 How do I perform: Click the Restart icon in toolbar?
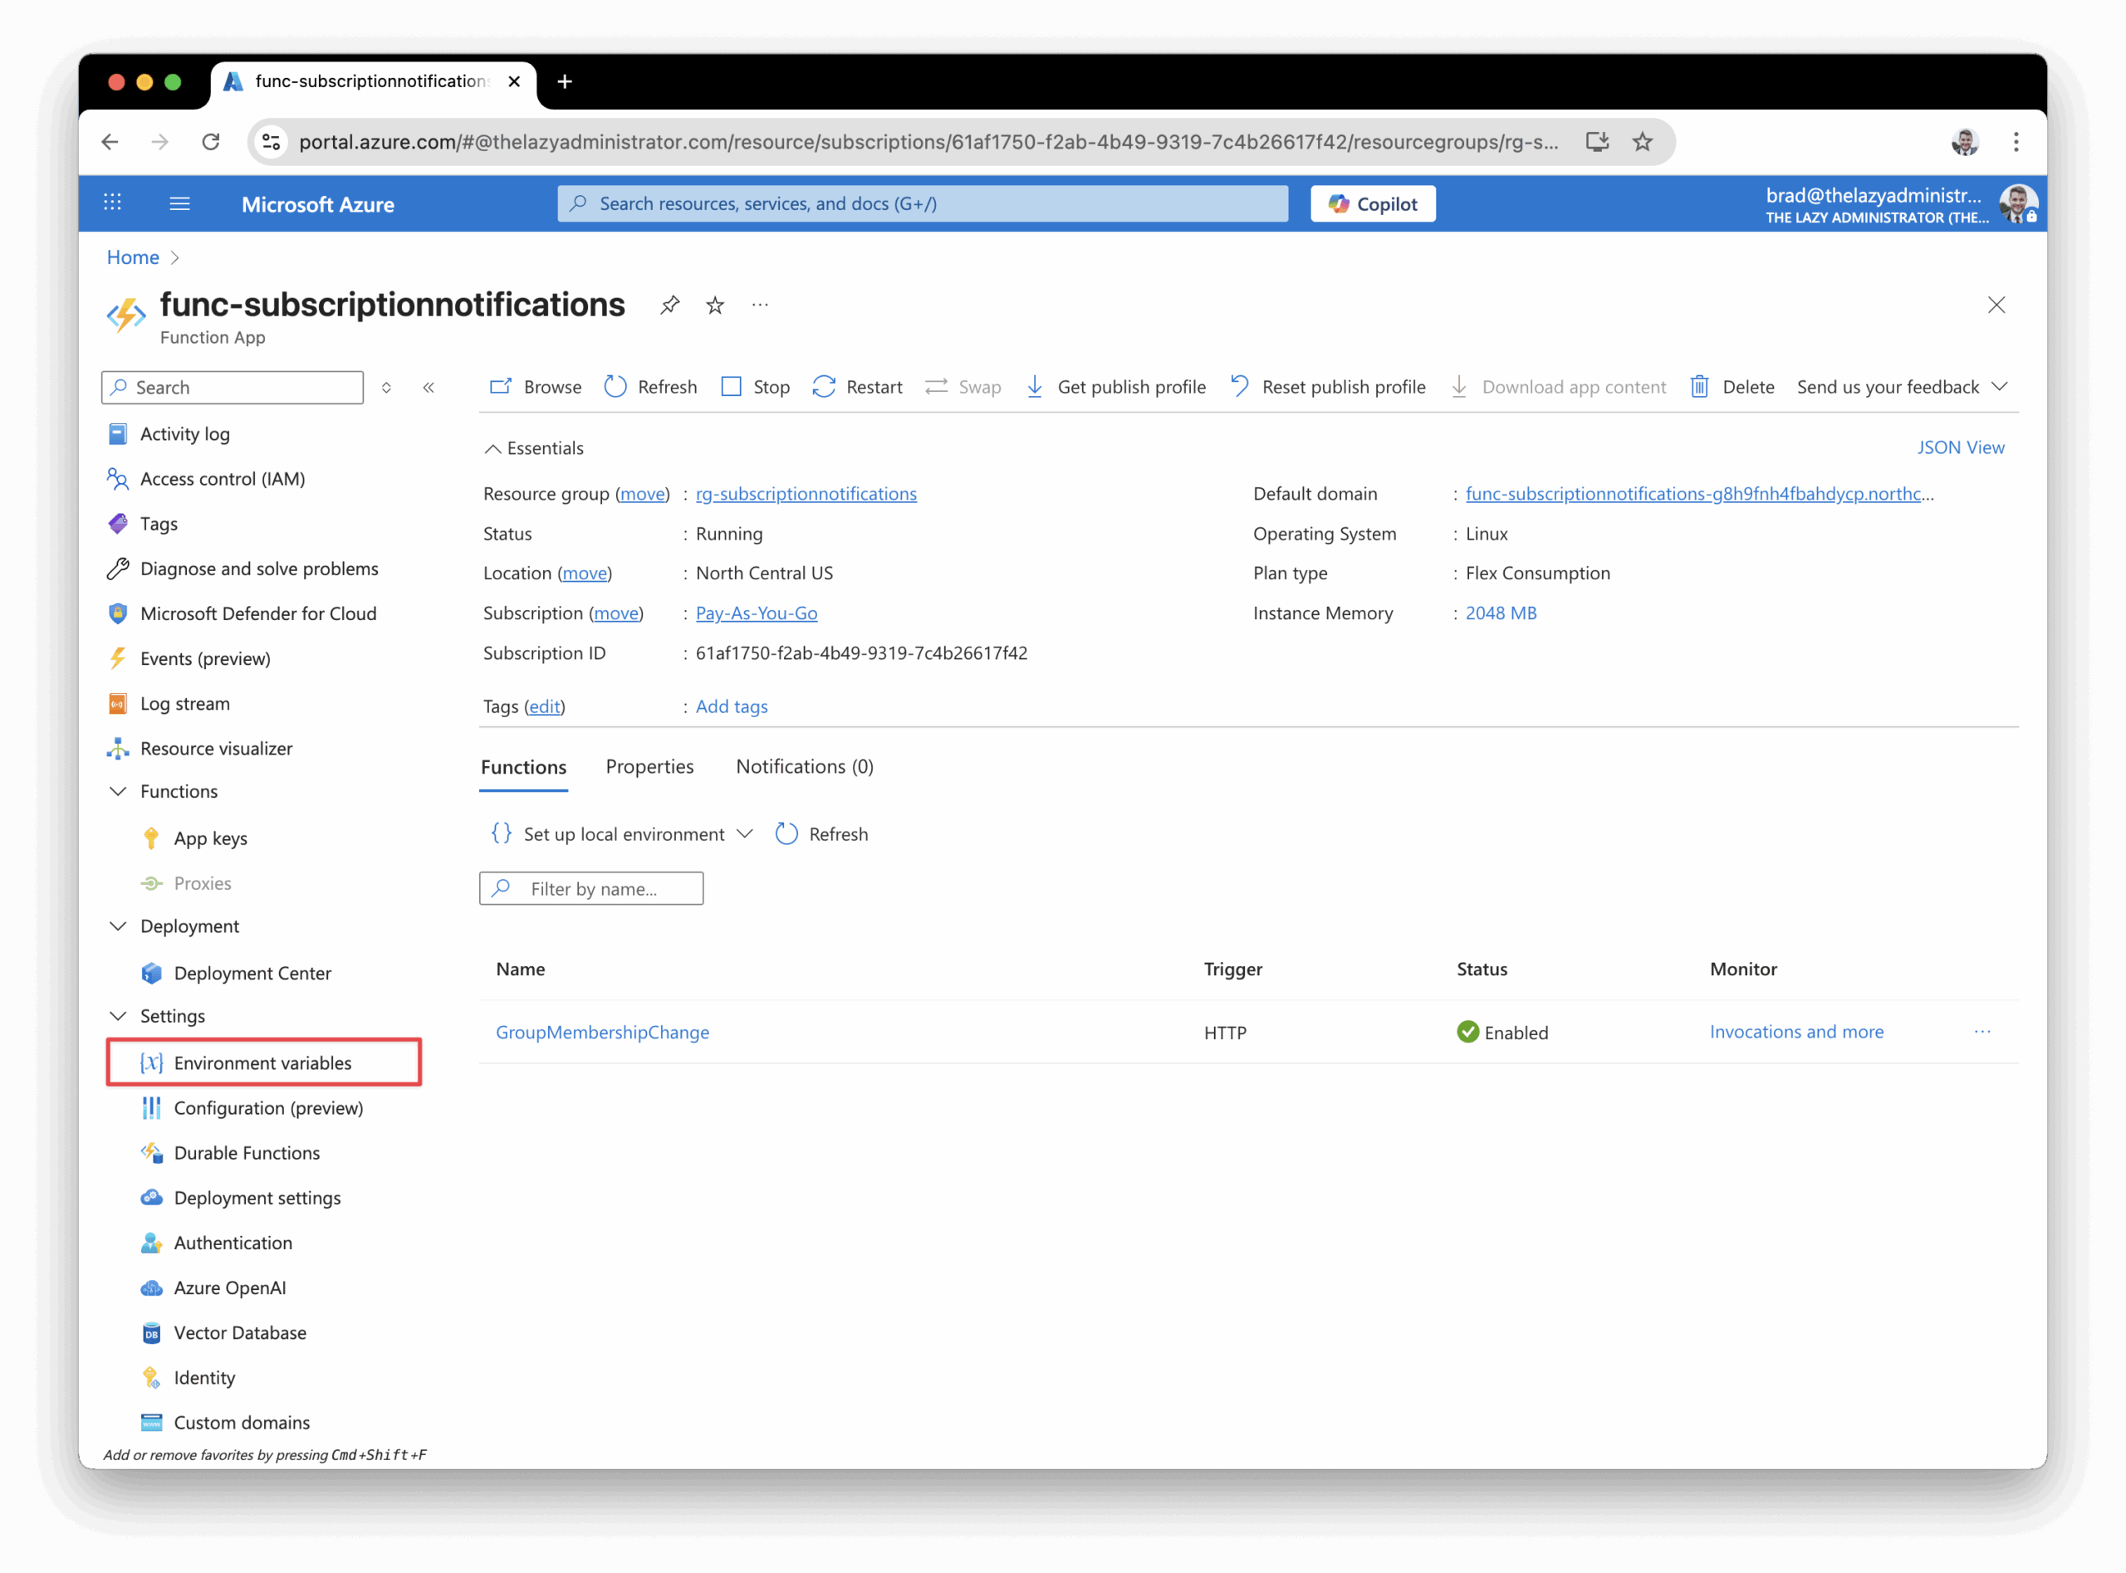coord(824,387)
